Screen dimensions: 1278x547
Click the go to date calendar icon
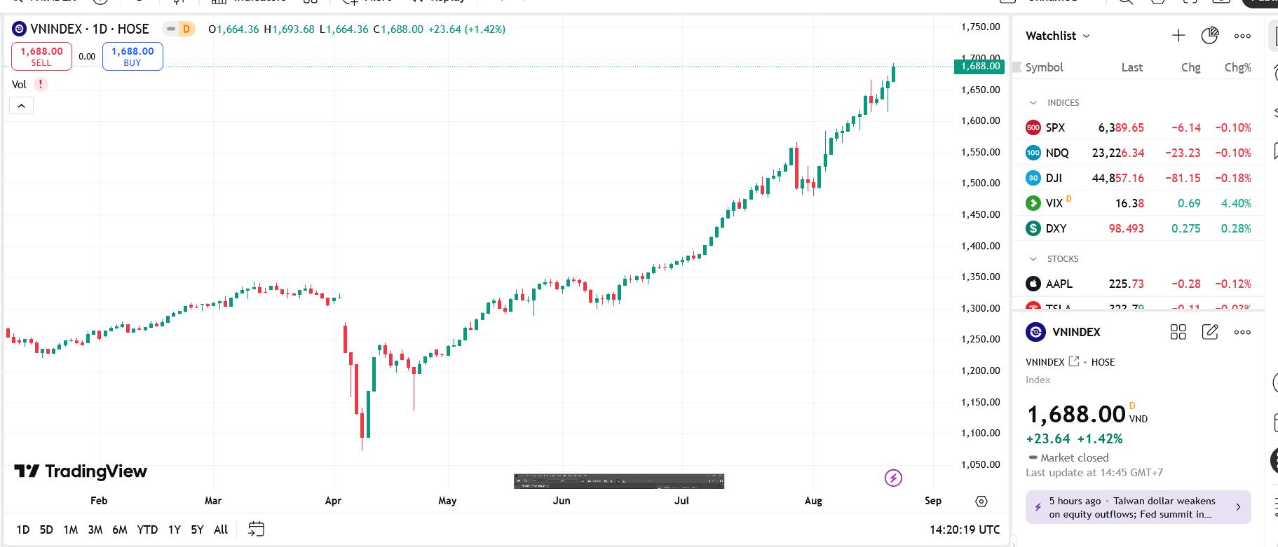click(256, 529)
